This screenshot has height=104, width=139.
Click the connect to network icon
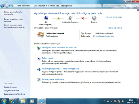[x=39, y=59]
